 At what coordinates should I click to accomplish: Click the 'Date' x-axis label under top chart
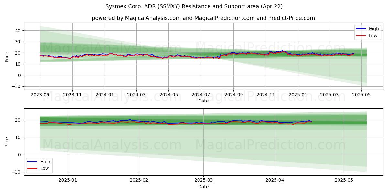[x=203, y=101]
